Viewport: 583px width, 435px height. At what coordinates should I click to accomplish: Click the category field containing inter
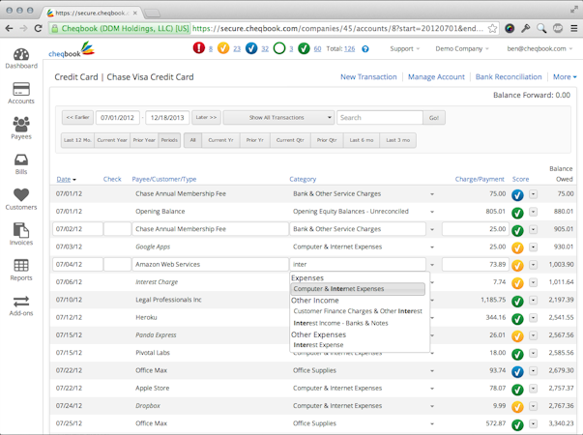pos(358,264)
